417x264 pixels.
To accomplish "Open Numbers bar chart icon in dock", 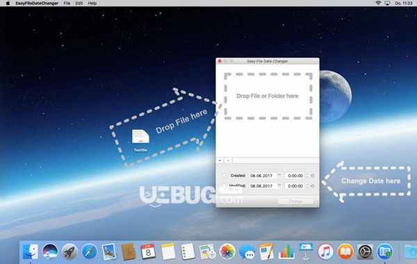I will (286, 251).
